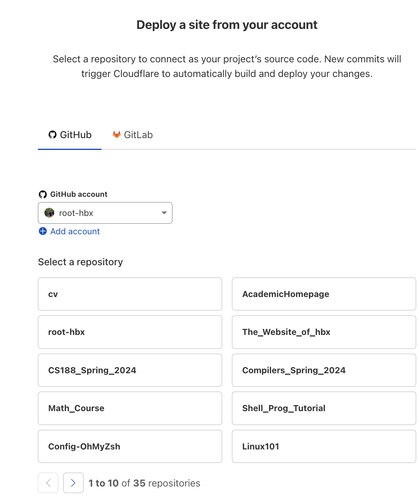Screen dimensions: 419x502
Task: Click the plus icon beside Add account
Action: (43, 231)
